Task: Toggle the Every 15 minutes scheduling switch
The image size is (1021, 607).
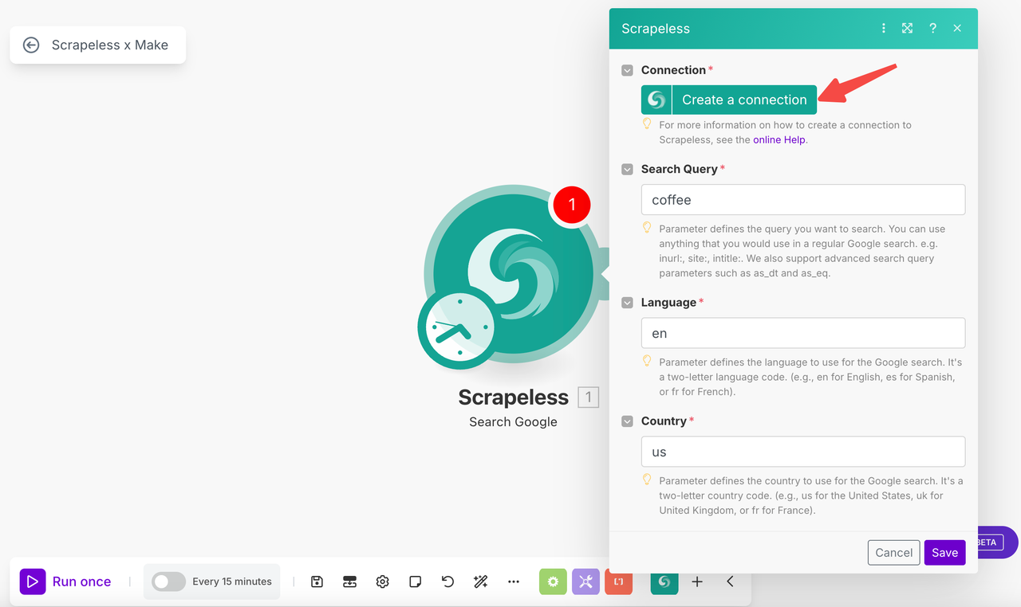Action: pyautogui.click(x=168, y=582)
